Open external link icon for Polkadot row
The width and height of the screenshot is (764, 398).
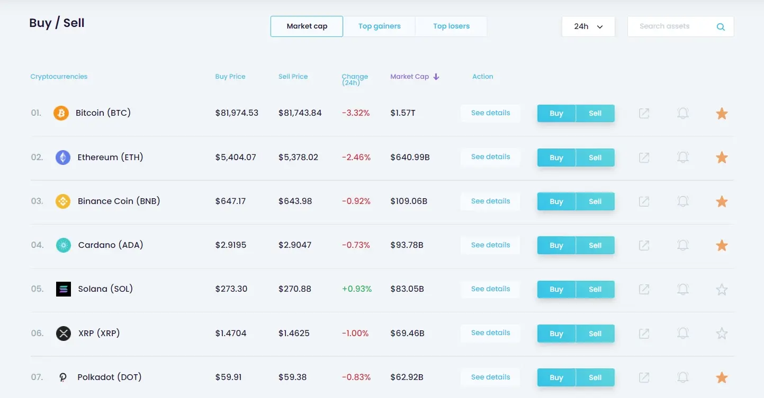coord(644,377)
